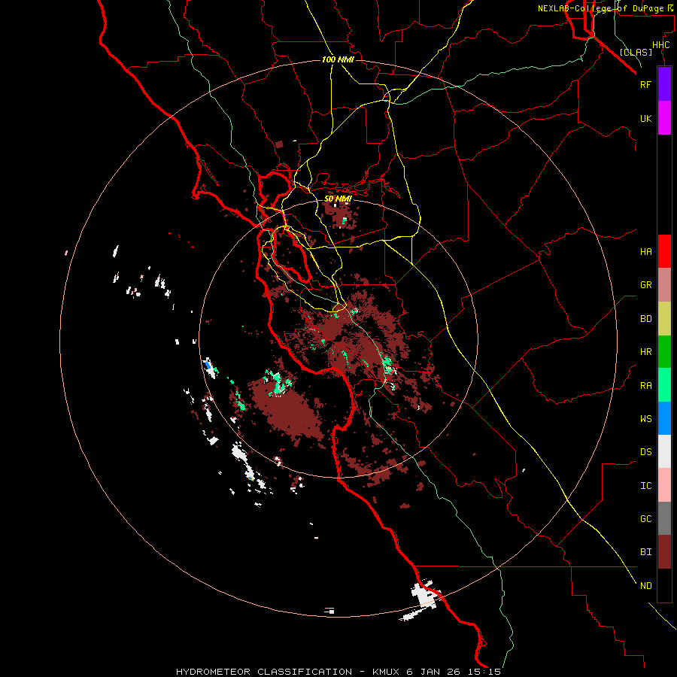Click the WS legend label

[645, 418]
